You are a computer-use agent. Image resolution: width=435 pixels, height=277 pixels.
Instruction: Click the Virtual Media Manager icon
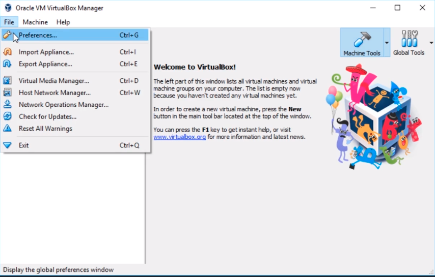click(x=7, y=81)
